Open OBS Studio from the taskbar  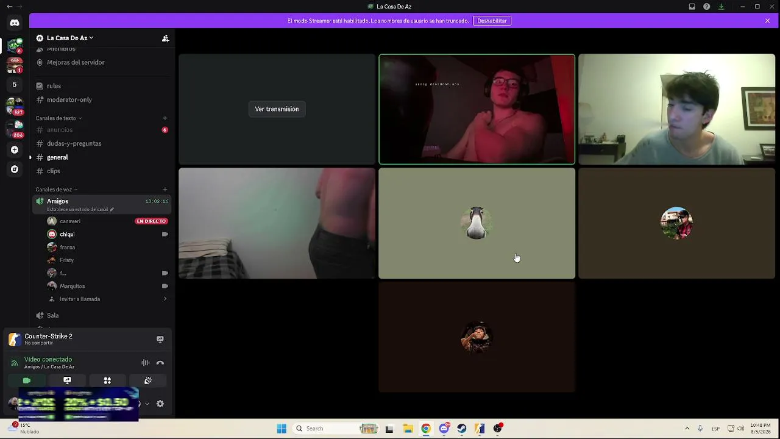[498, 429]
